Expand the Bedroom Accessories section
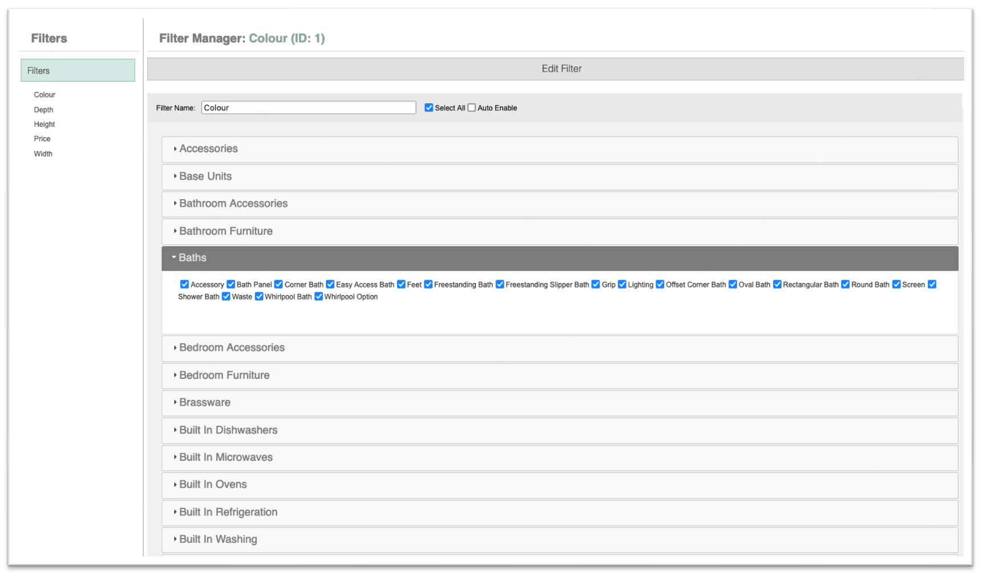This screenshot has width=983, height=573. (x=232, y=348)
